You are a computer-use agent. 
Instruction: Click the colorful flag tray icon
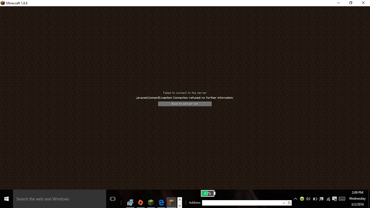click(x=322, y=199)
